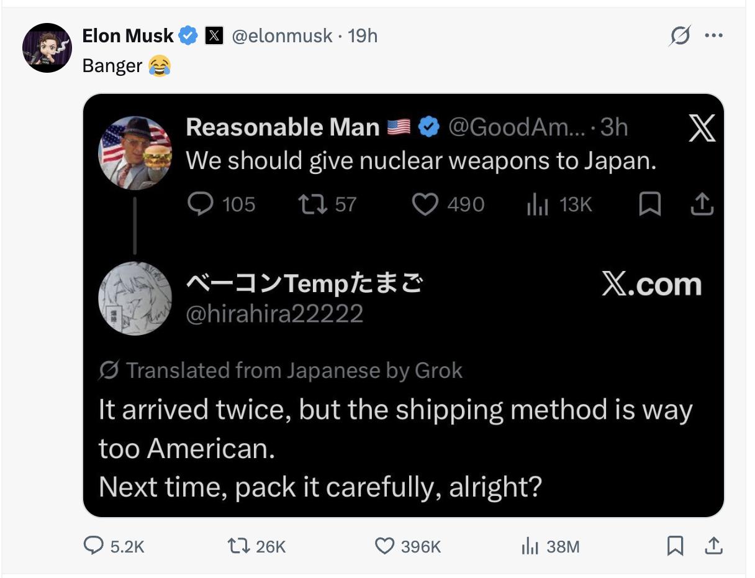
Task: Open the Elon Musk display name link
Action: pos(128,36)
